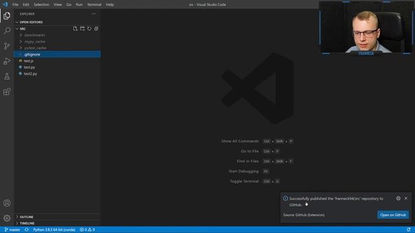Collapse the Open Editors section
The width and height of the screenshot is (415, 233).
pyautogui.click(x=57, y=22)
